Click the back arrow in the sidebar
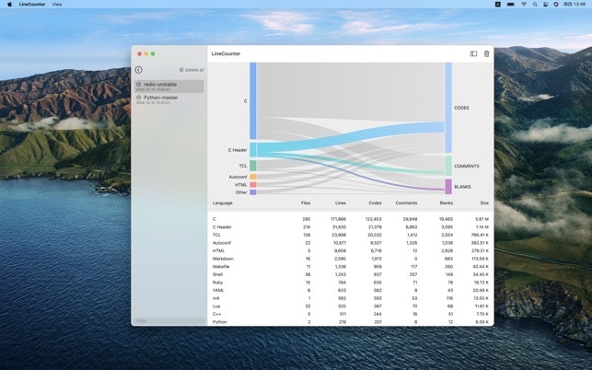Image resolution: width=592 pixels, height=370 pixels. [138, 70]
